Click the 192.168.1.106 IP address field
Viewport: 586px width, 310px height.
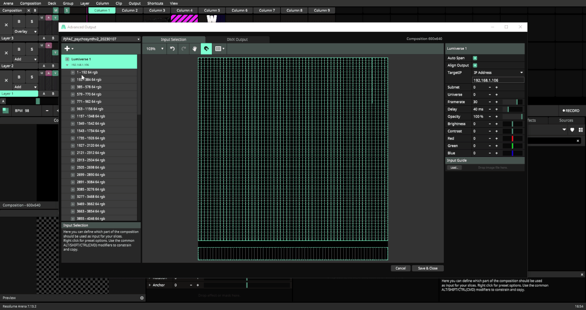498,80
